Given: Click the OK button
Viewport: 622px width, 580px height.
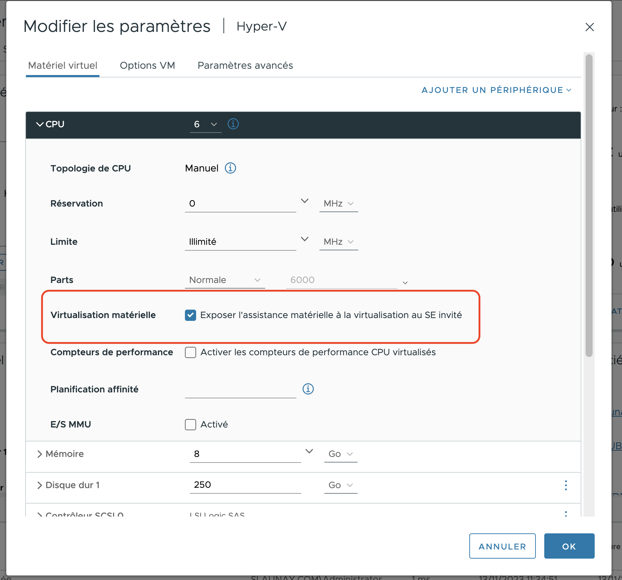Looking at the screenshot, I should pyautogui.click(x=569, y=546).
